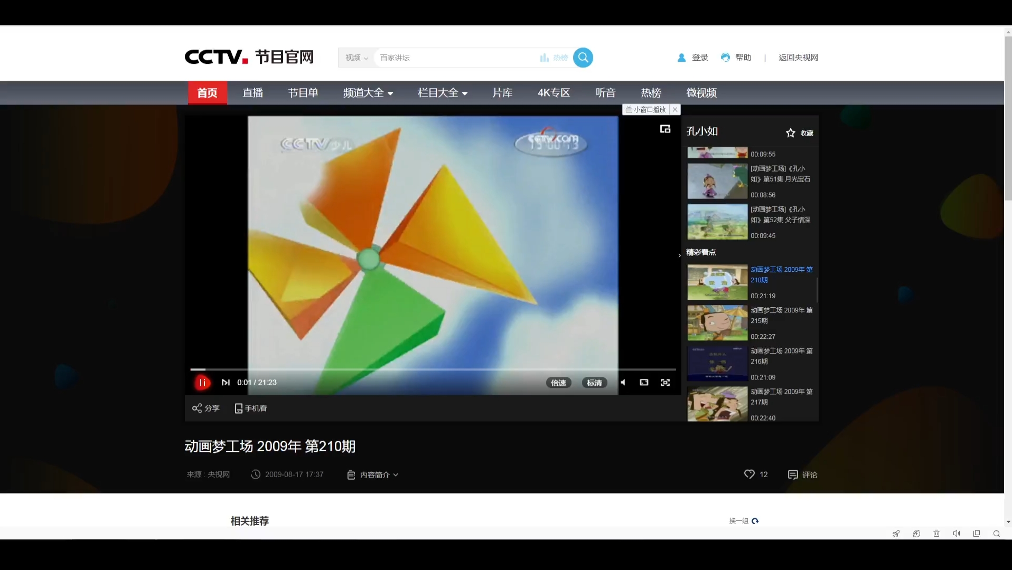Focus the 百家讲坛 search input field
1012x570 pixels.
tap(457, 58)
